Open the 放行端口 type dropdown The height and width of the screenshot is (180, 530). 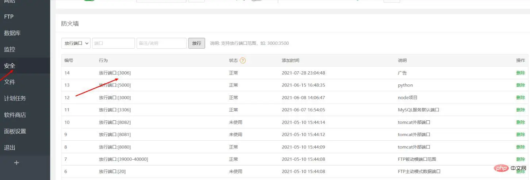[x=76, y=43]
